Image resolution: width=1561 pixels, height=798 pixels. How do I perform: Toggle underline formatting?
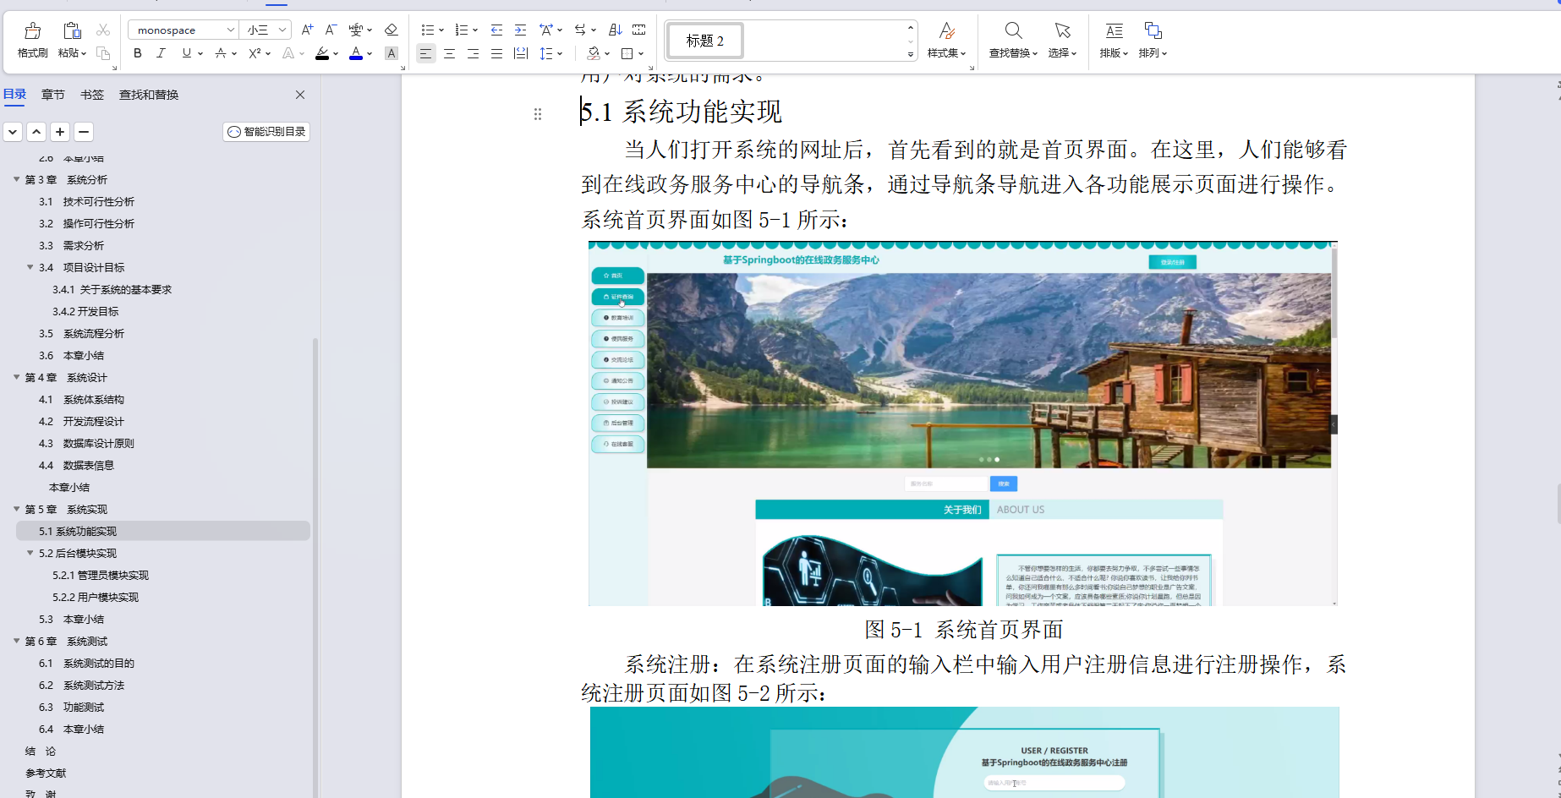click(184, 53)
